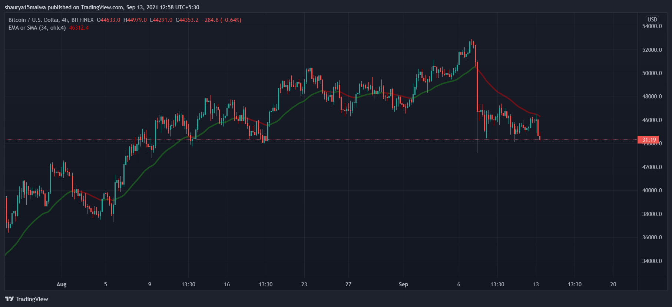This screenshot has height=307, width=672.
Task: Select the EMA or SMA indicator legend
Action: coord(37,28)
